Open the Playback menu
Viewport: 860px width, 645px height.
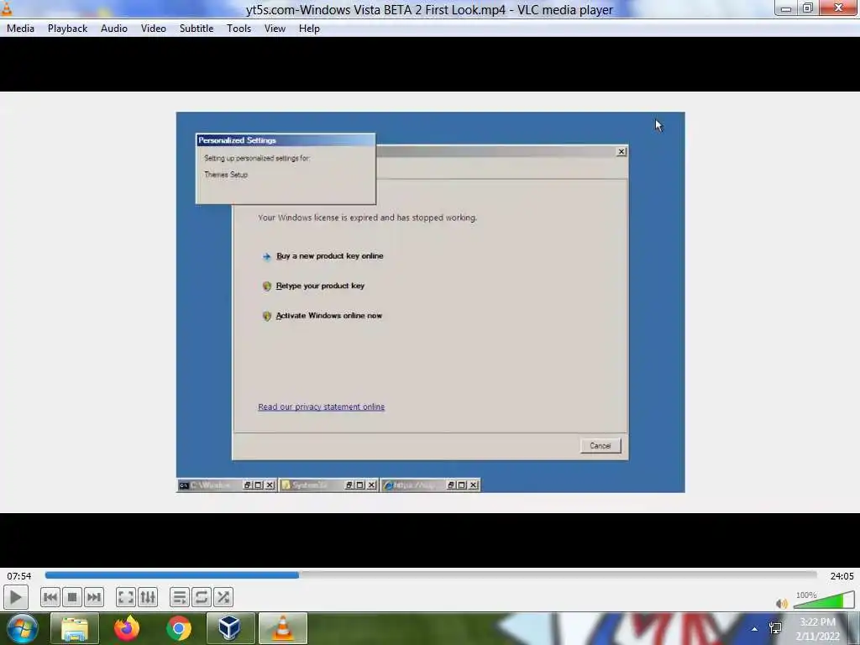pyautogui.click(x=67, y=29)
